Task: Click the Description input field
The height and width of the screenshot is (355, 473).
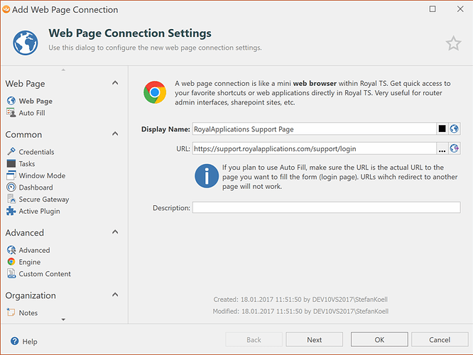Action: (x=325, y=207)
